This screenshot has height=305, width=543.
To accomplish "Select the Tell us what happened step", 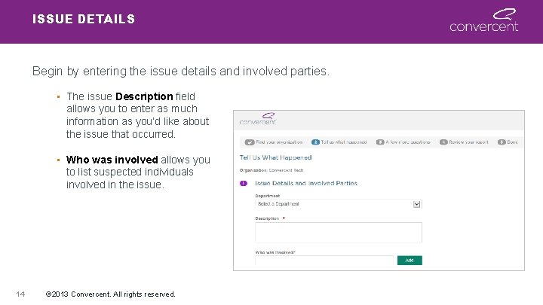I will click(343, 142).
